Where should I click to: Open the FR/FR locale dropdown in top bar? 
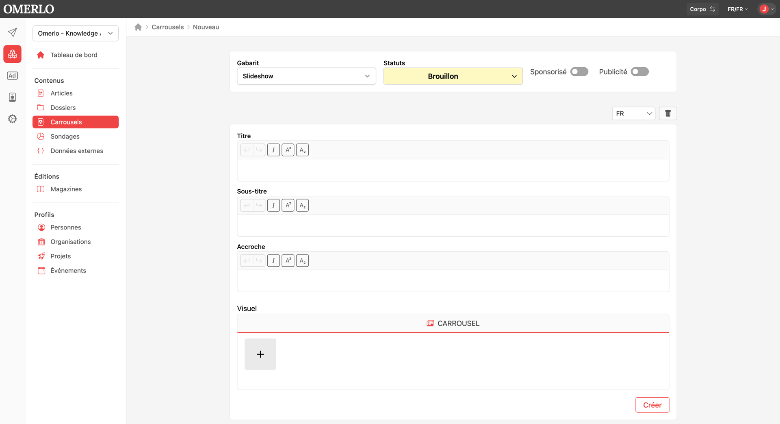point(738,9)
